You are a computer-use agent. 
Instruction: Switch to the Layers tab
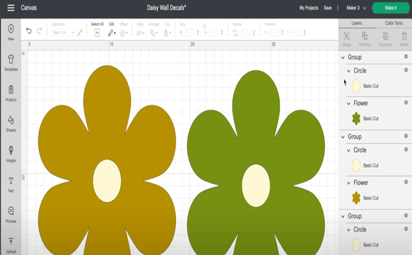(x=356, y=23)
